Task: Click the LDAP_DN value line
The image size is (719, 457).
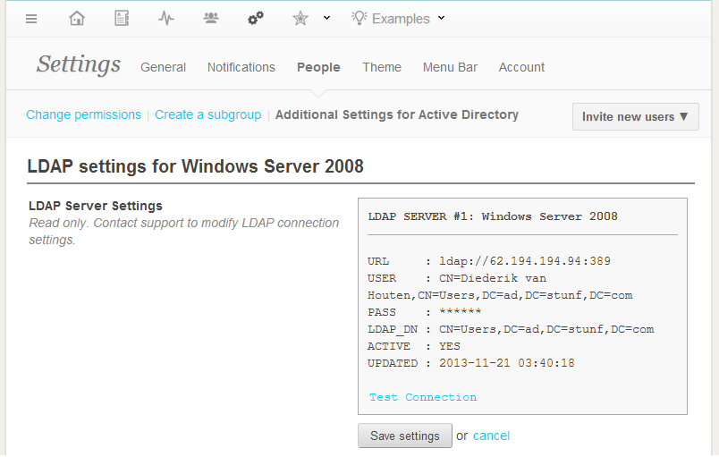Action: tap(511, 330)
